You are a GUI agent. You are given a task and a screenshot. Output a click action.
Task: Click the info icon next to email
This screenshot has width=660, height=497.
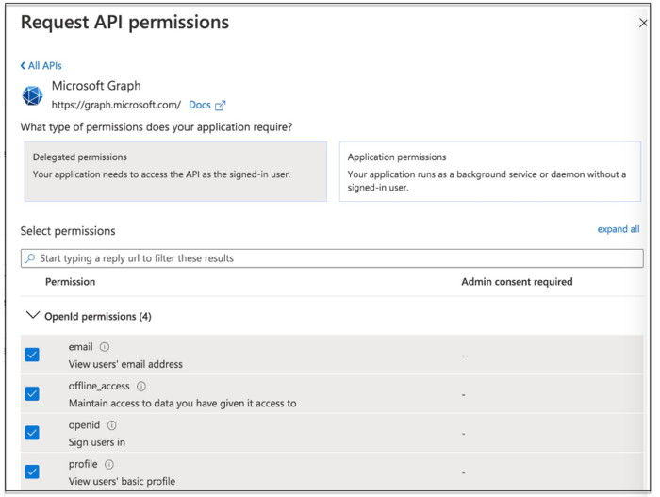(105, 347)
